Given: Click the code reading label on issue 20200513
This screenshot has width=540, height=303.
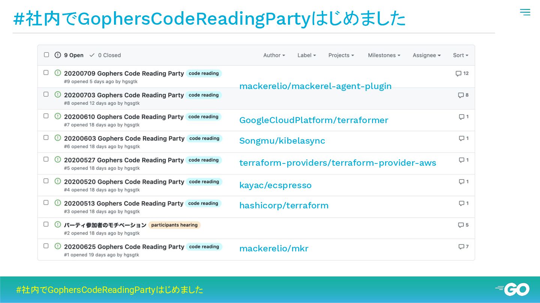Looking at the screenshot, I should click(203, 203).
